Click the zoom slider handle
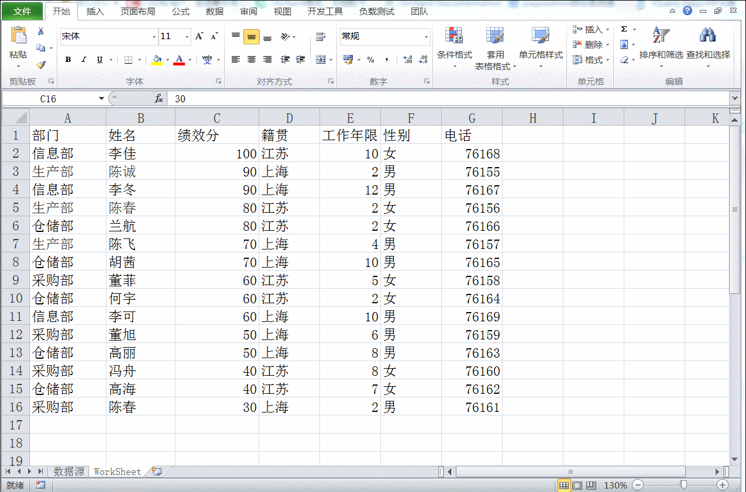The image size is (746, 492). pos(682,485)
